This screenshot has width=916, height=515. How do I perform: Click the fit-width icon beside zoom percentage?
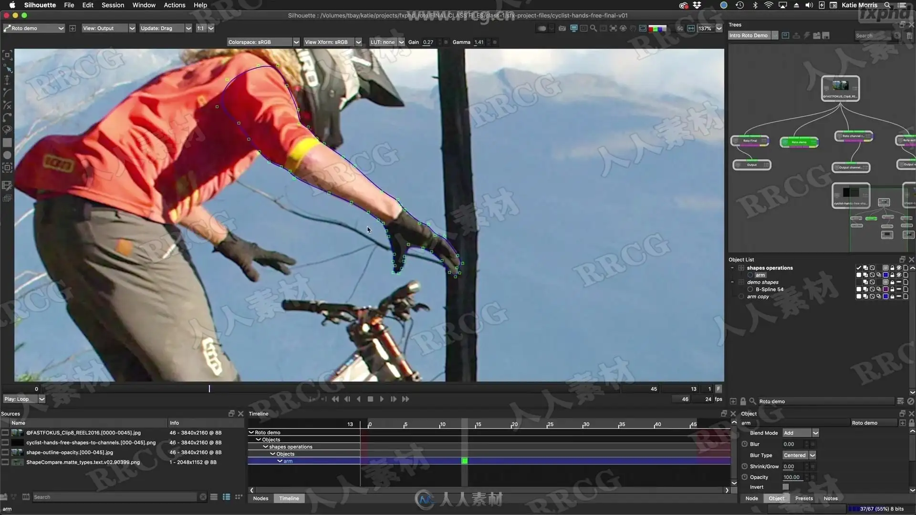[691, 29]
